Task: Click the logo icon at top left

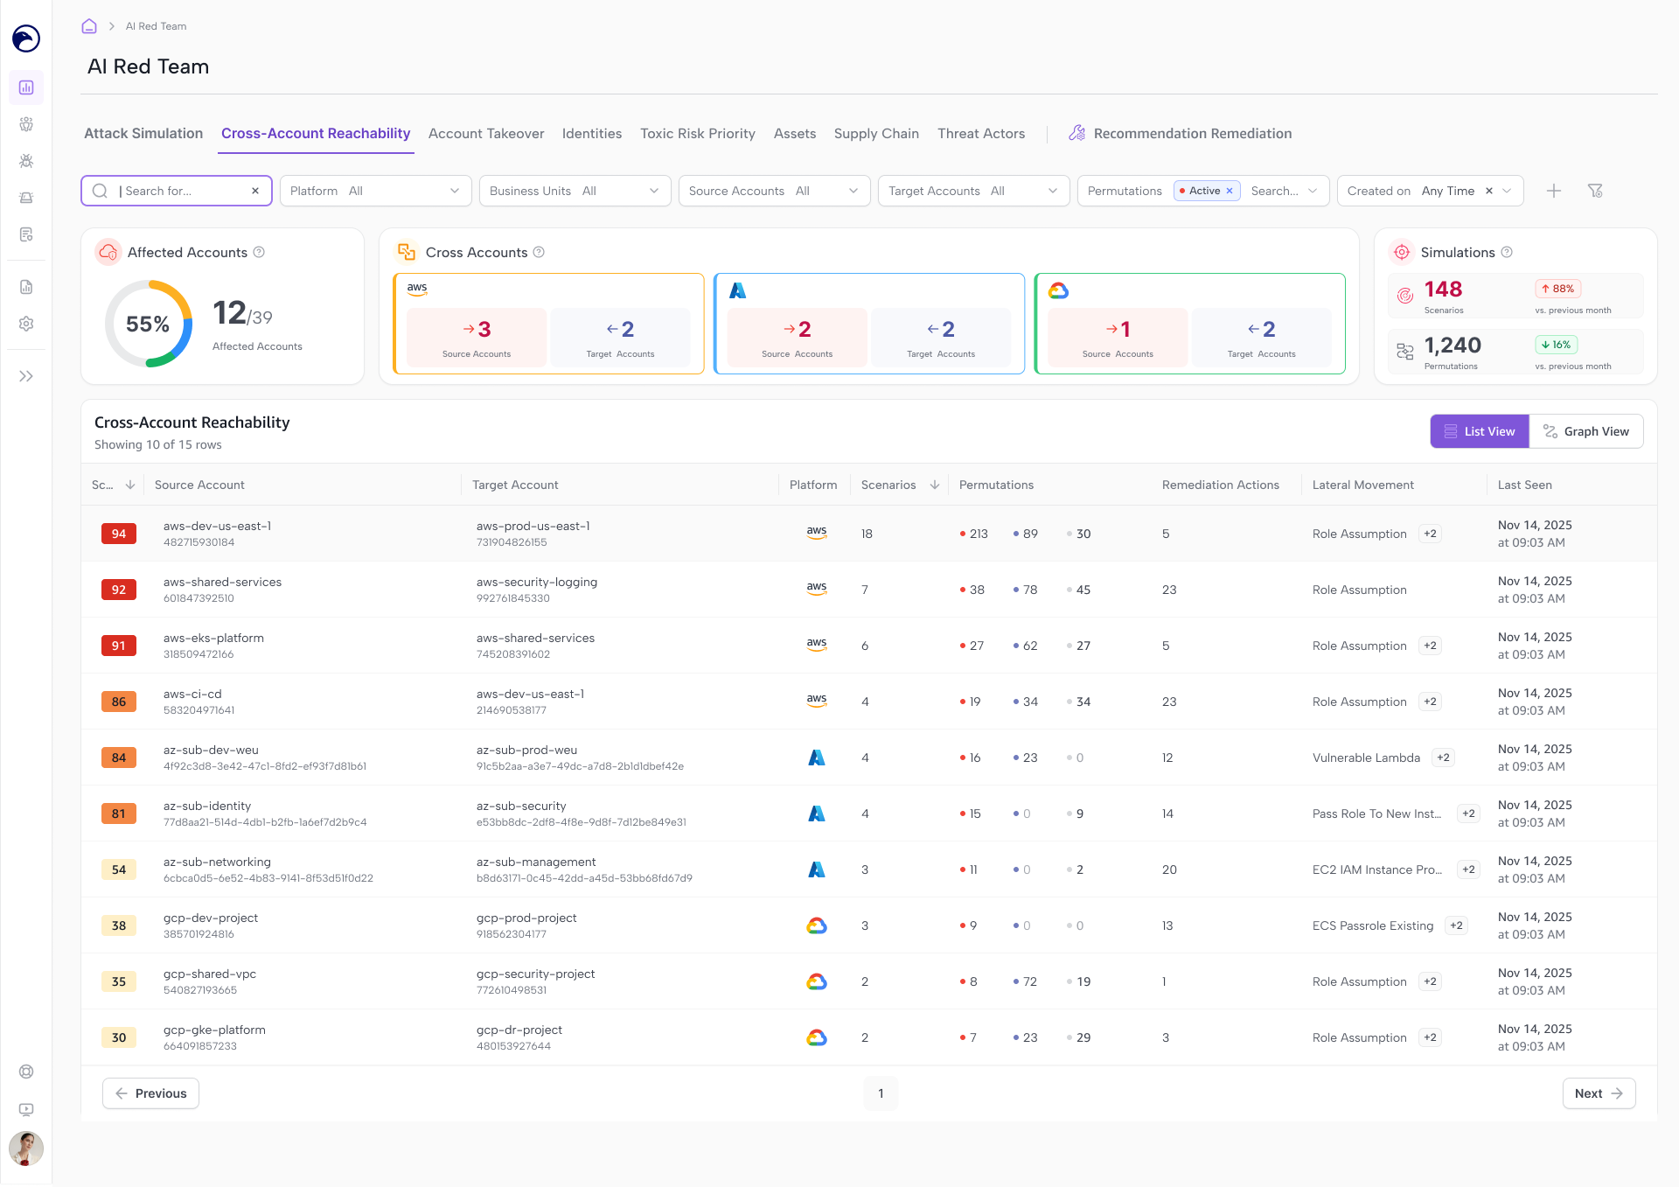Action: (26, 38)
